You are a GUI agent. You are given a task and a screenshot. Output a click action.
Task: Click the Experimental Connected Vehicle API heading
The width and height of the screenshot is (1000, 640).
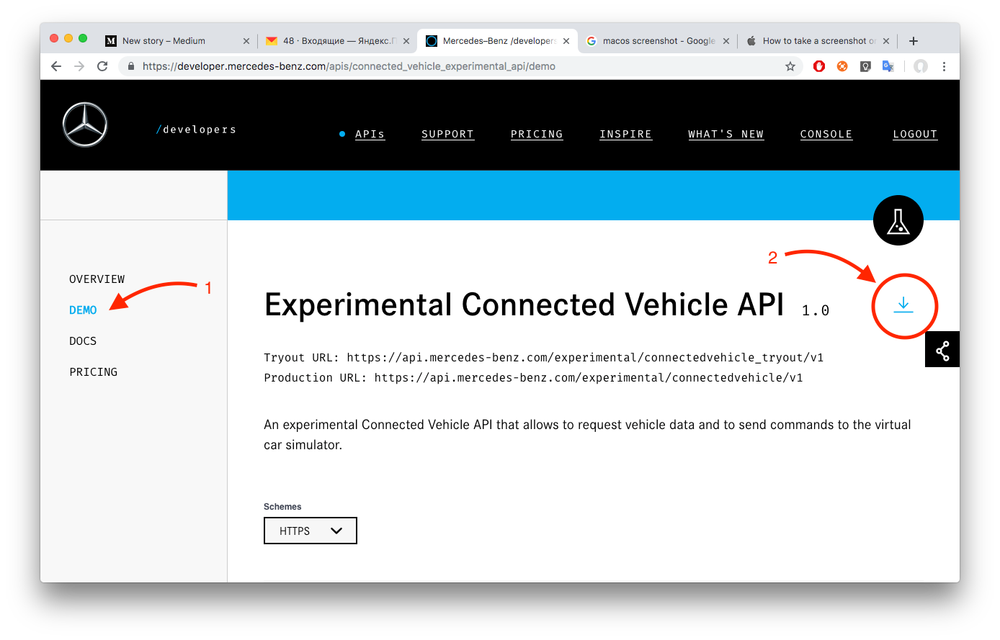click(524, 305)
